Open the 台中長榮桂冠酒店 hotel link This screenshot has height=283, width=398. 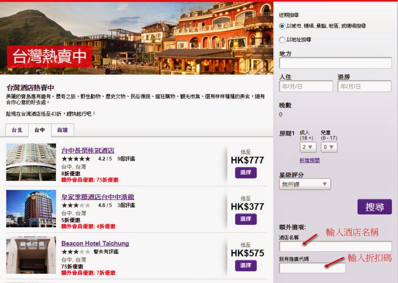(88, 151)
